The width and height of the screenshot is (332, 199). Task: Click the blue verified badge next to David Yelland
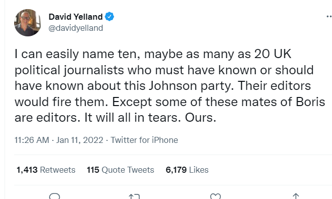click(x=109, y=17)
